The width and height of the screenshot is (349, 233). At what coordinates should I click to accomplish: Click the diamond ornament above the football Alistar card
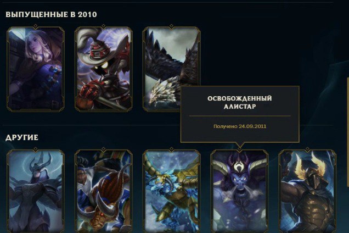pos(104,149)
